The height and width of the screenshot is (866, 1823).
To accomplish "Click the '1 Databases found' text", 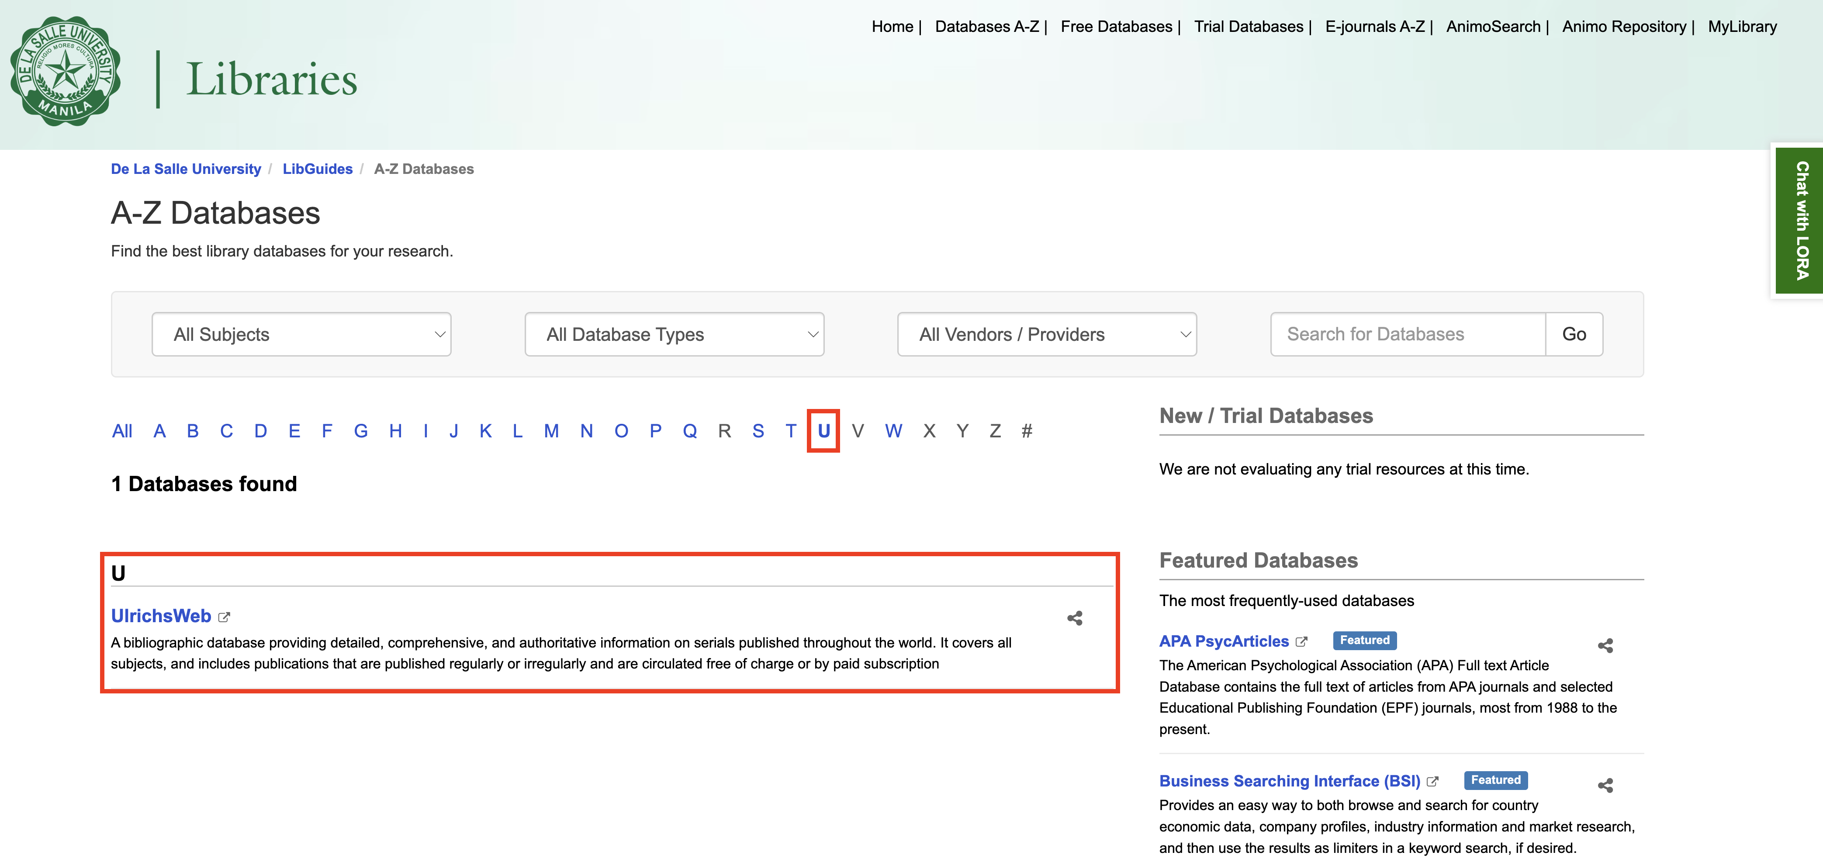I will pyautogui.click(x=204, y=484).
